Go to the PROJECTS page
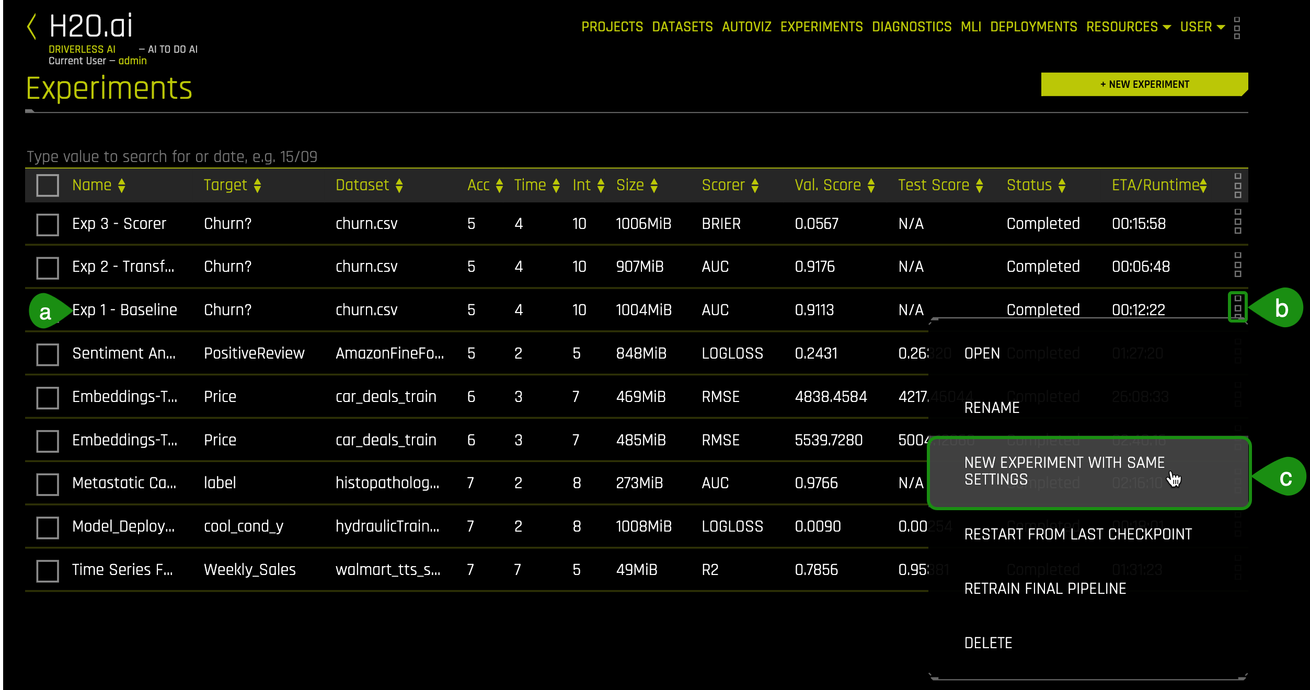This screenshot has width=1310, height=690. point(612,27)
